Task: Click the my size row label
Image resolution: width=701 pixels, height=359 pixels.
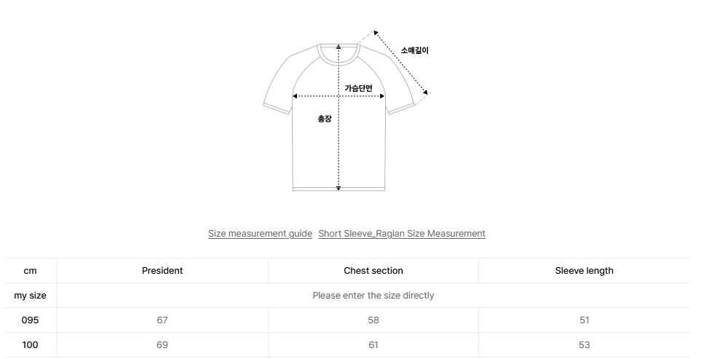Action: tap(30, 296)
